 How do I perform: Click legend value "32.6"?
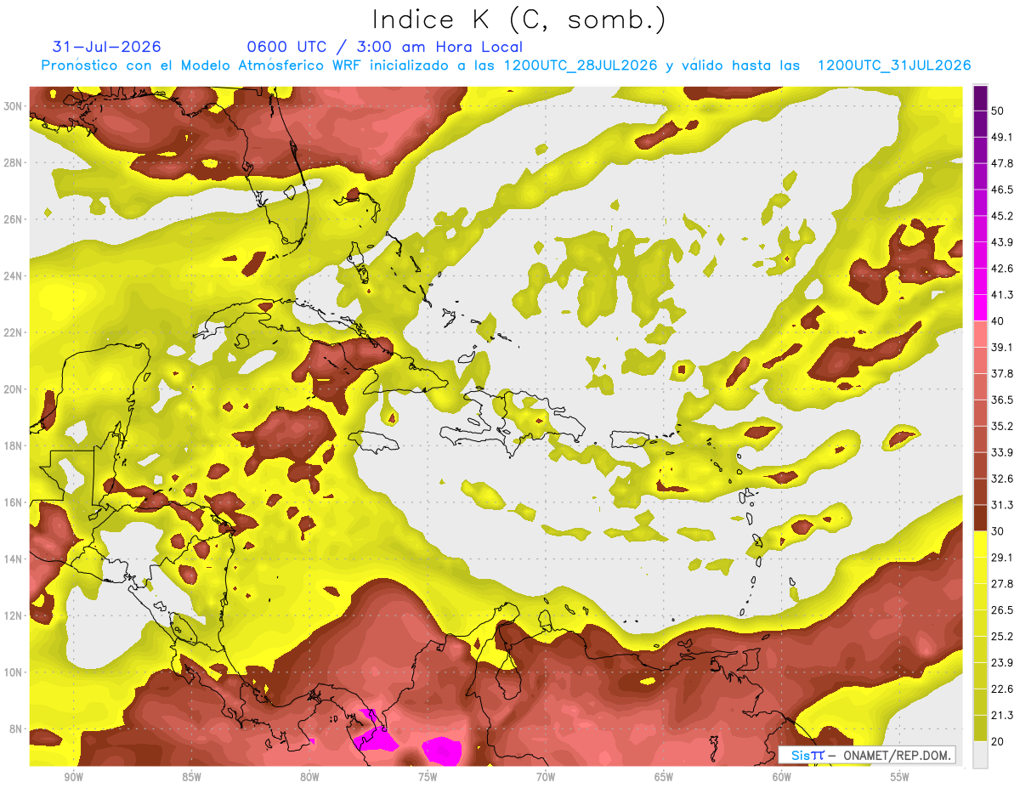[1002, 479]
